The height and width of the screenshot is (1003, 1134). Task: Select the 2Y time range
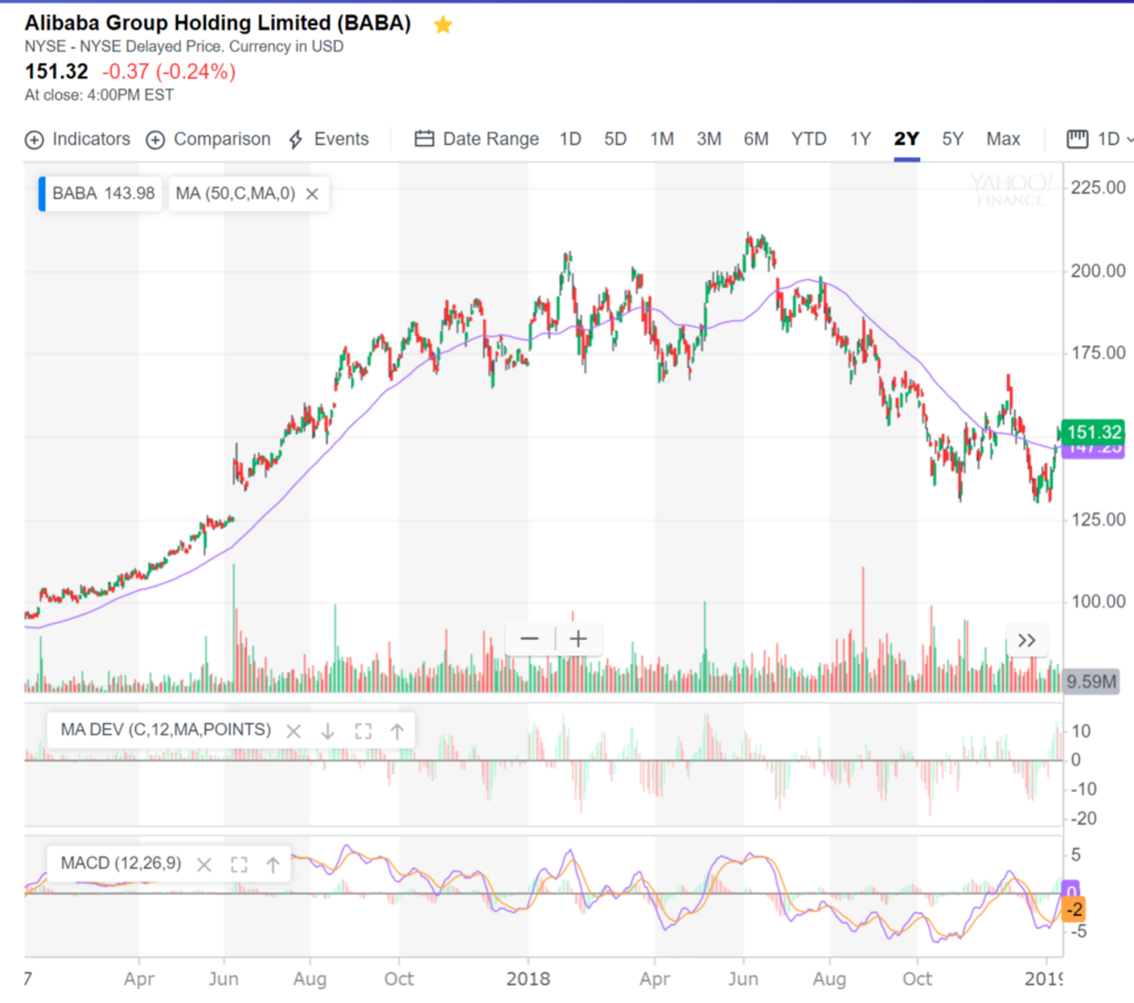pos(906,140)
